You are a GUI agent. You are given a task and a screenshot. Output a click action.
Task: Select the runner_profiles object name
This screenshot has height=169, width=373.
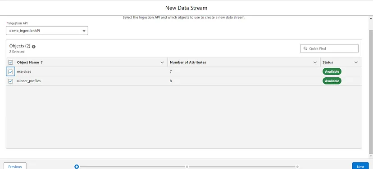(x=29, y=81)
